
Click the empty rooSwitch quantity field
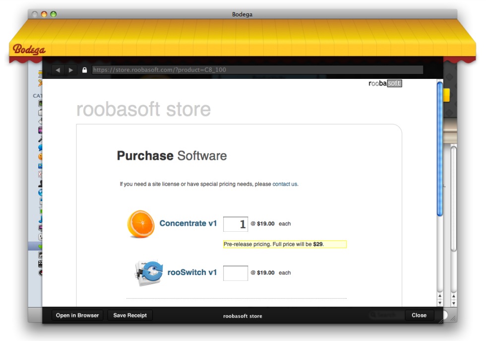(236, 273)
